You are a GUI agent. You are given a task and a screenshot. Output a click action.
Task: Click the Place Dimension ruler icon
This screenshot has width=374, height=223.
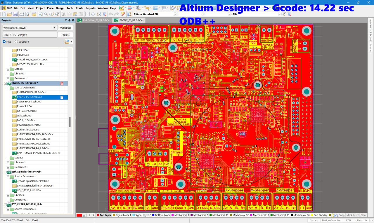pyautogui.click(x=147, y=8)
